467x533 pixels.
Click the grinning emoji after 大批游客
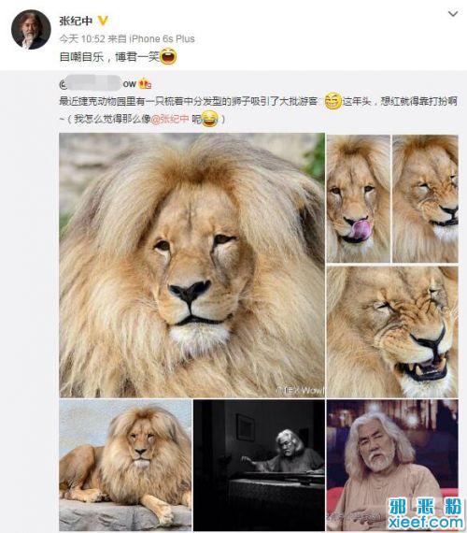pos(333,101)
